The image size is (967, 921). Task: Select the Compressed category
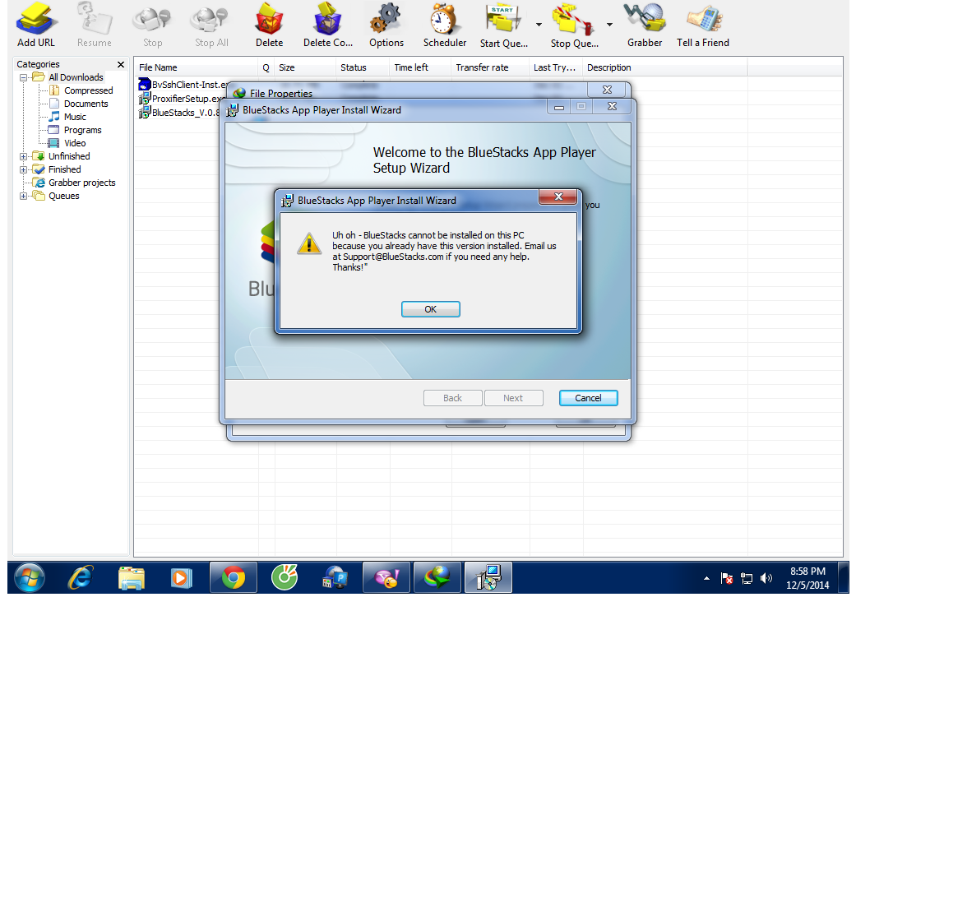tap(88, 90)
